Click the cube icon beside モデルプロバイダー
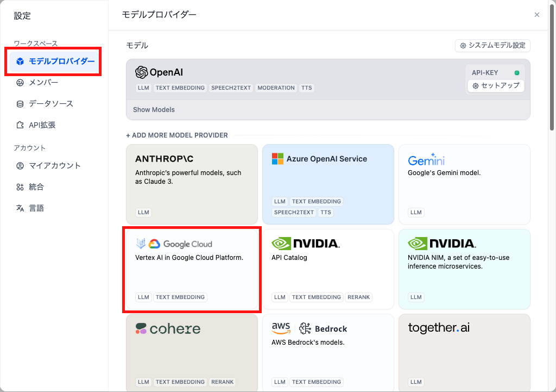 [x=20, y=61]
